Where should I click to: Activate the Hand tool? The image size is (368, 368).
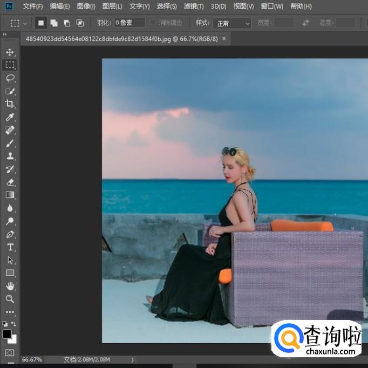[10, 286]
